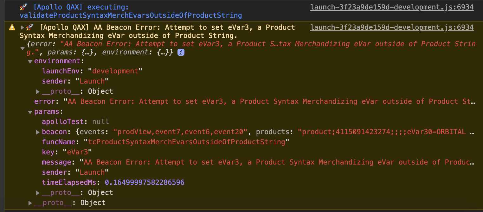The width and height of the screenshot is (483, 212).
Task: Open the source link of warning message
Action: coord(392,28)
